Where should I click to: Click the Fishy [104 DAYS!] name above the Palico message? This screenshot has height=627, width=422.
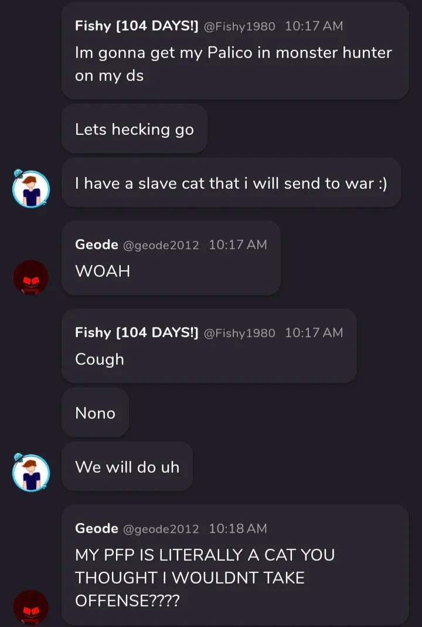tap(137, 26)
